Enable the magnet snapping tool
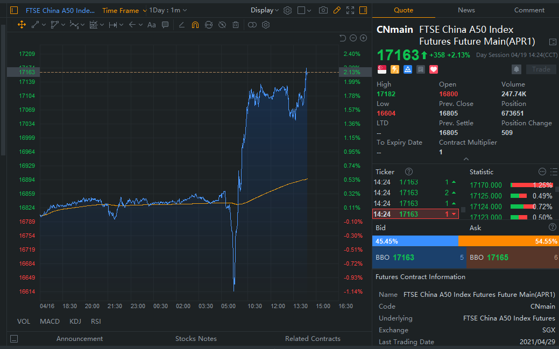 196,25
